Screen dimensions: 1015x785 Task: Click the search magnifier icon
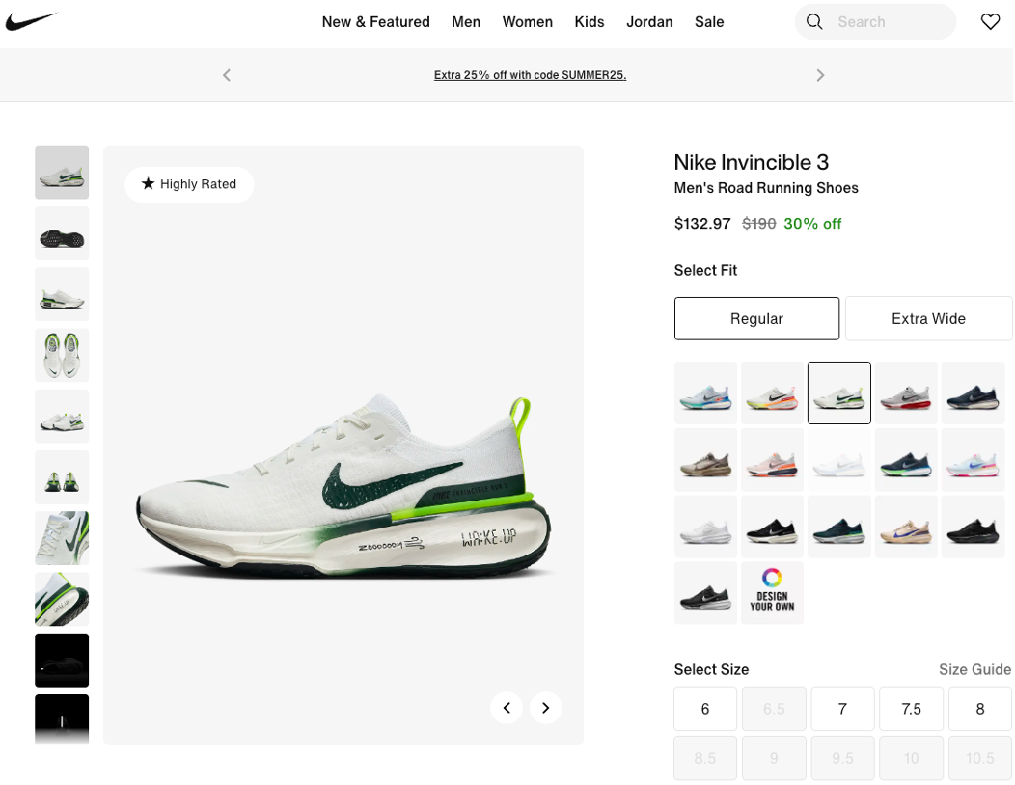814,22
